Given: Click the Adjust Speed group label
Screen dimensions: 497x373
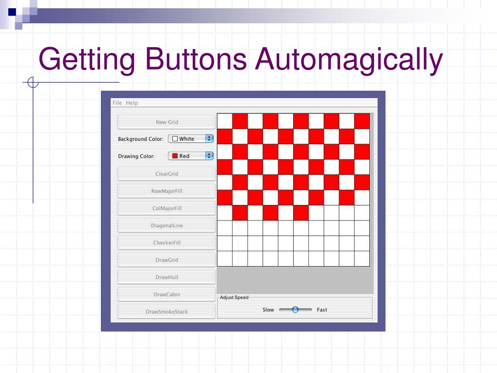Looking at the screenshot, I should click(x=234, y=298).
